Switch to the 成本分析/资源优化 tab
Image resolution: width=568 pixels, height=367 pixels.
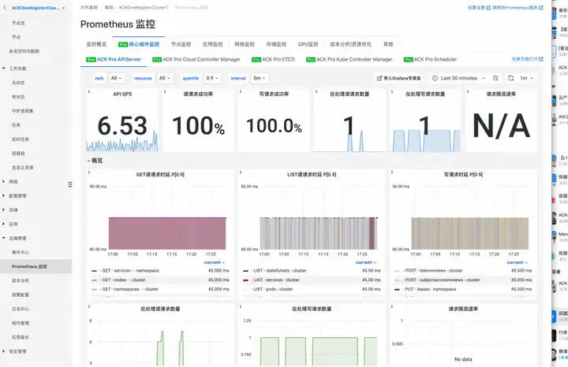click(x=350, y=44)
